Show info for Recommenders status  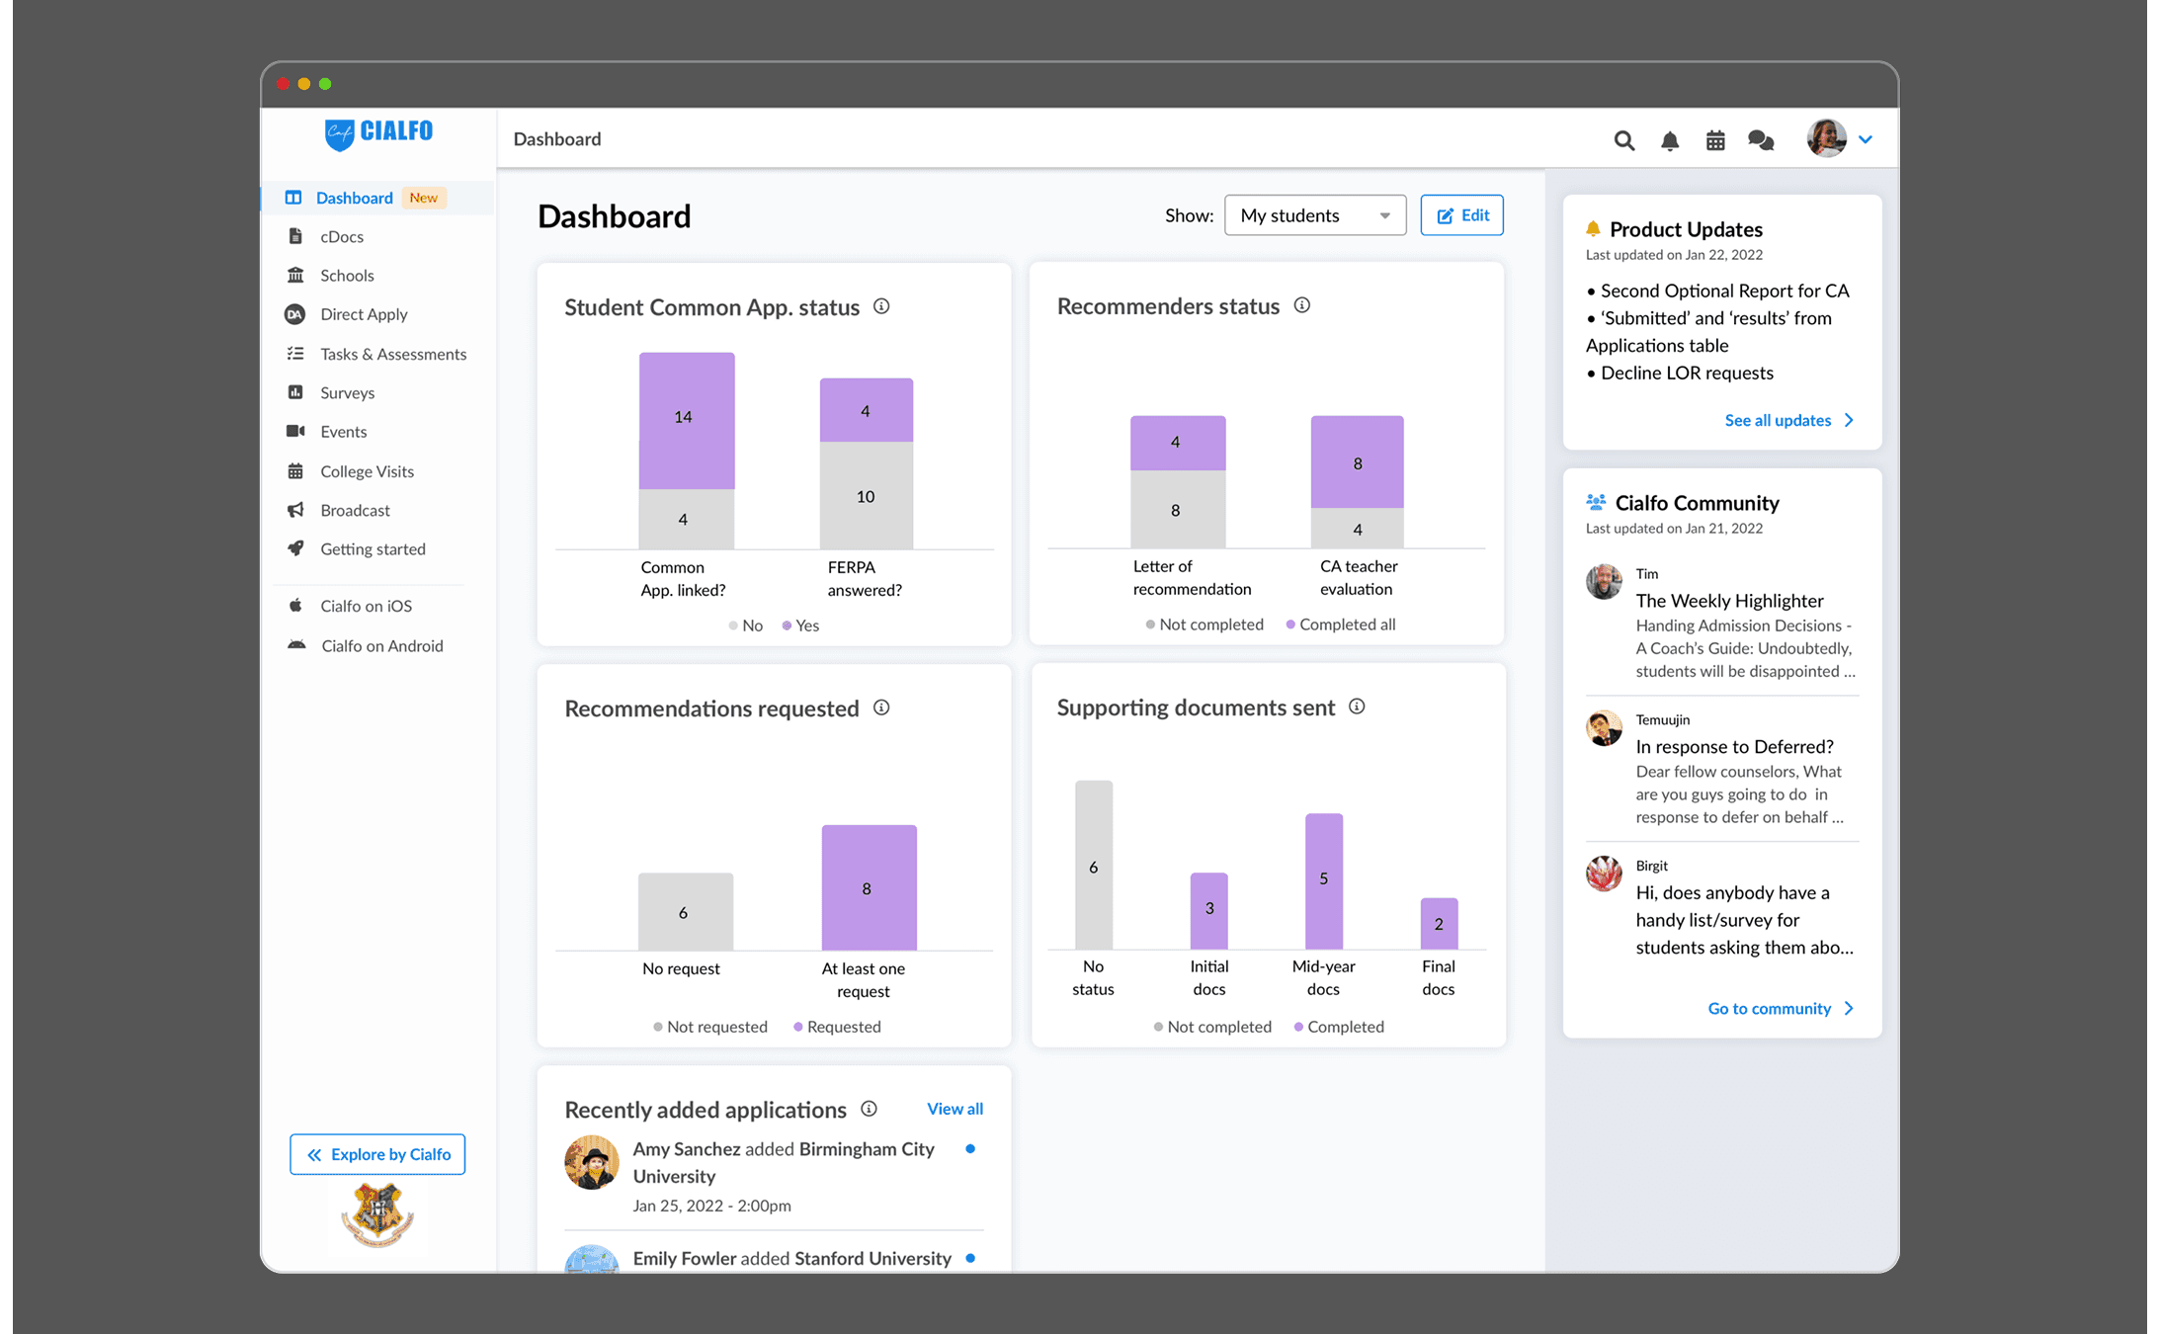tap(1302, 305)
